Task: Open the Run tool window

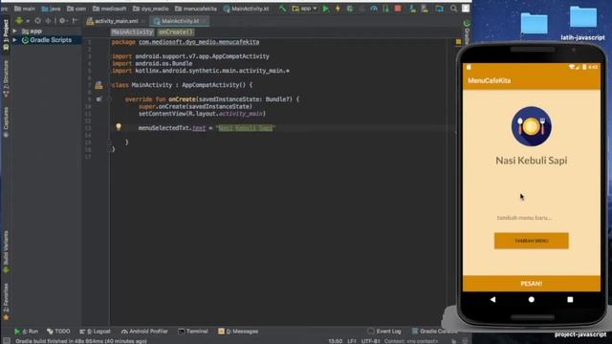Action: tap(26, 332)
